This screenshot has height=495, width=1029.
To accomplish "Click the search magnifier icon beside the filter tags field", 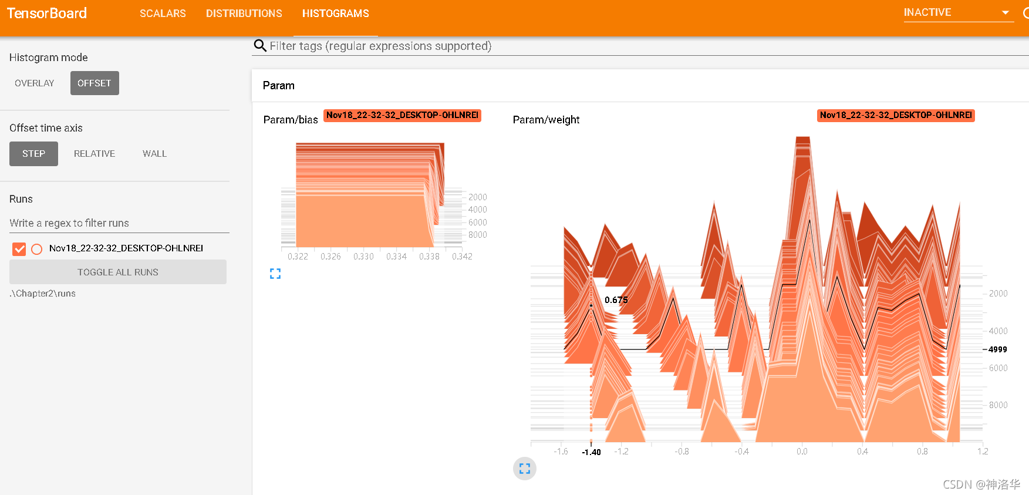I will coord(260,46).
